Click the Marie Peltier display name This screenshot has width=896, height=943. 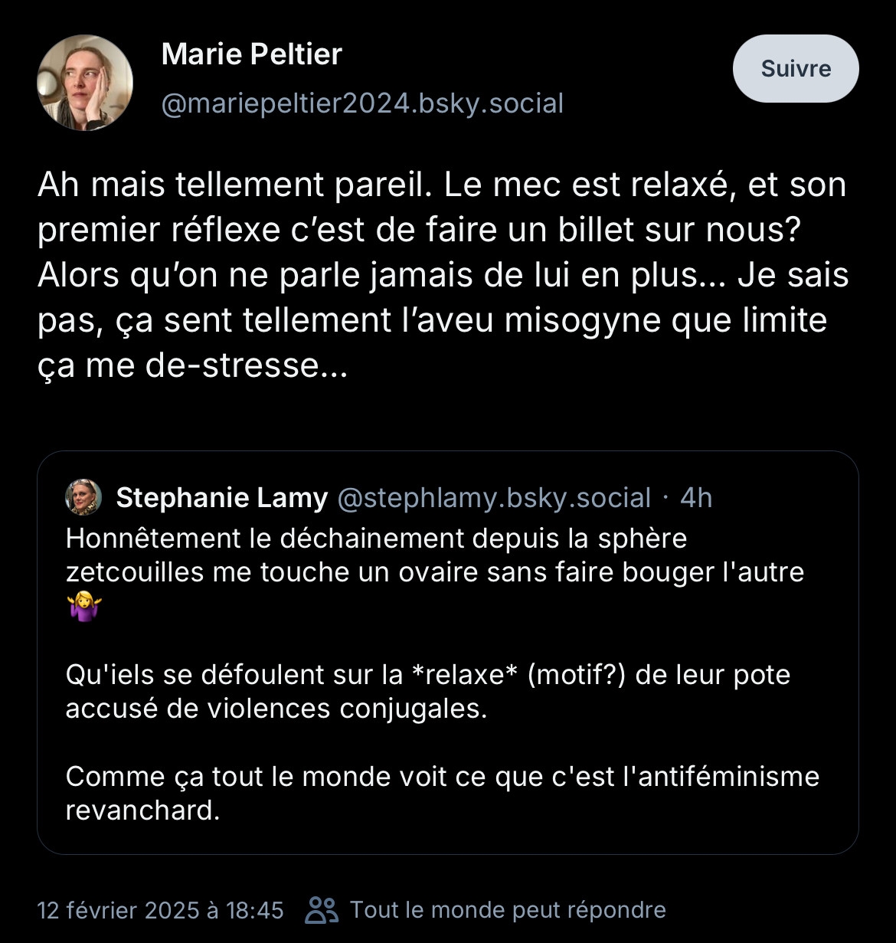[252, 54]
